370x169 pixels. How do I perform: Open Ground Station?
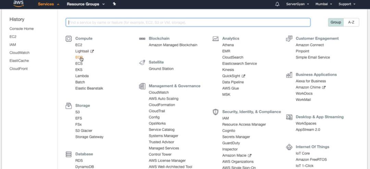coord(161,69)
